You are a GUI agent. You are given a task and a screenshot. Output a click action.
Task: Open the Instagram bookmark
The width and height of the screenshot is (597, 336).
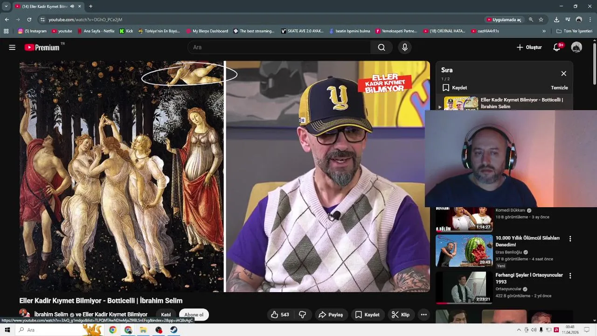point(32,31)
